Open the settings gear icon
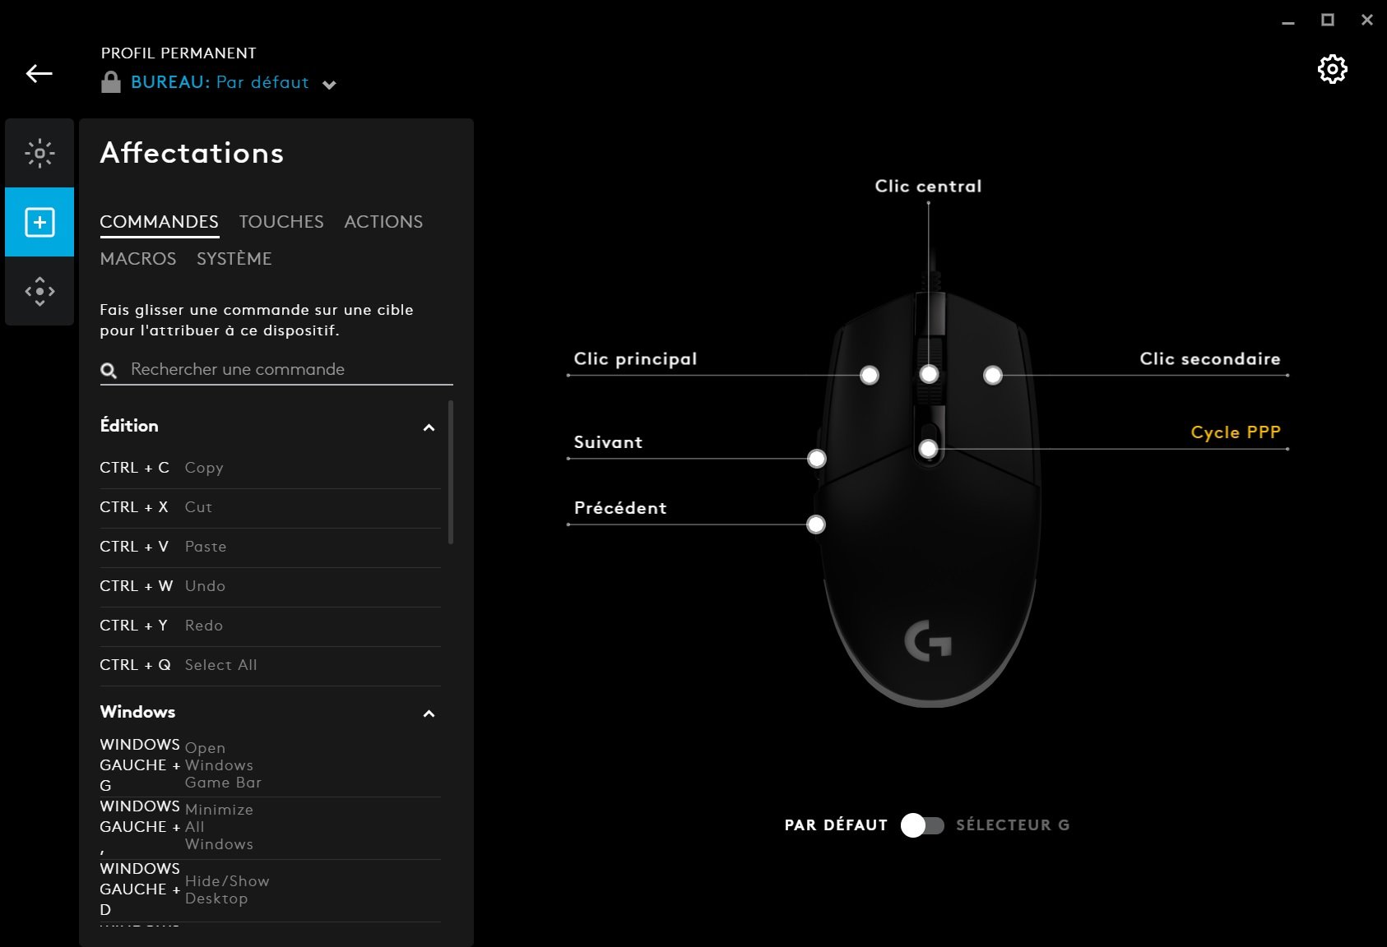Viewport: 1387px width, 947px height. click(x=1332, y=69)
